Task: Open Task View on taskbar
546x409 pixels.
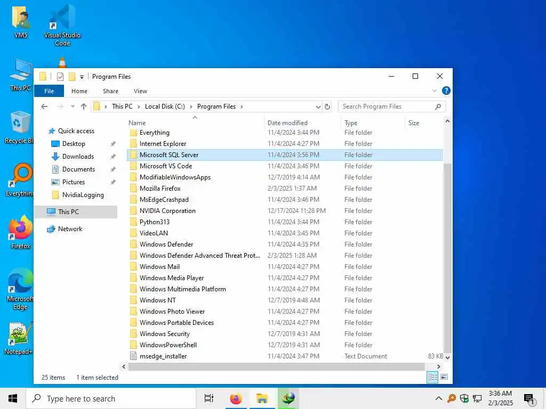Action: [x=209, y=398]
